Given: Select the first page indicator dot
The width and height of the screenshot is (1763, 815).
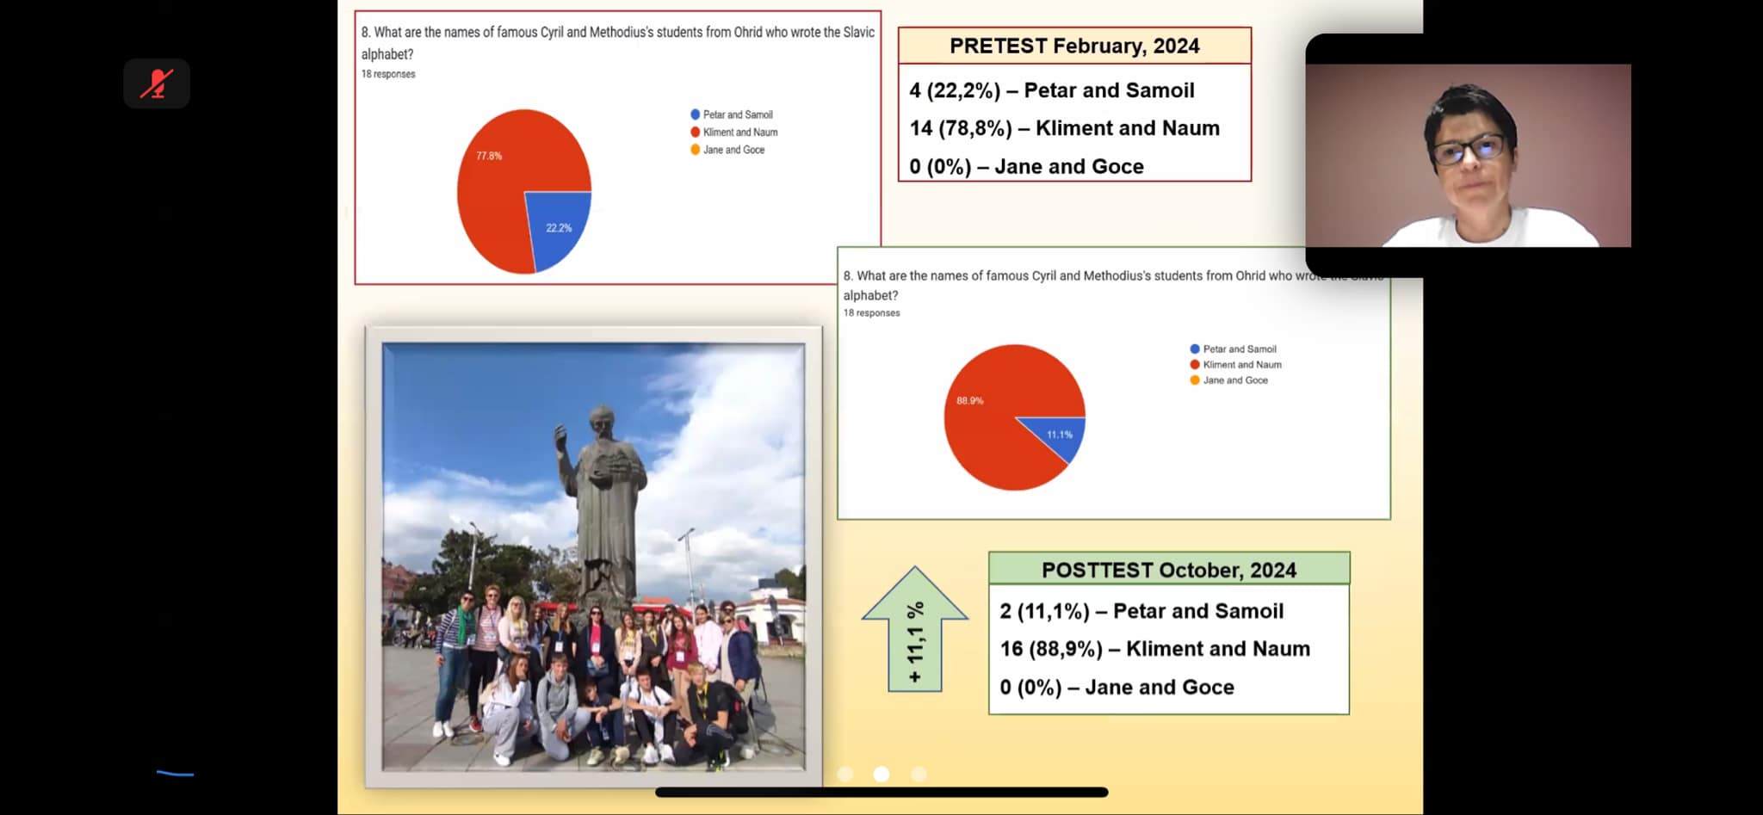Looking at the screenshot, I should click(x=845, y=774).
